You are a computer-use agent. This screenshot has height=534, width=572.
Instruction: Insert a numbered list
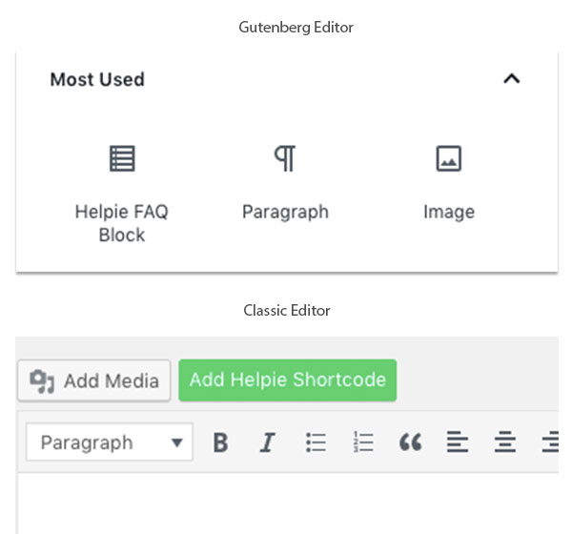click(x=363, y=442)
